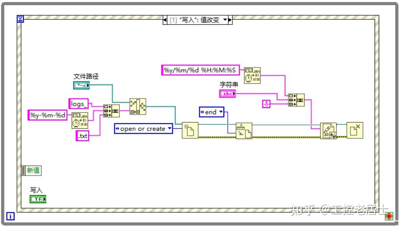399x226 pixels.
Task: Click the end-of-line constant
Action: coord(266,104)
